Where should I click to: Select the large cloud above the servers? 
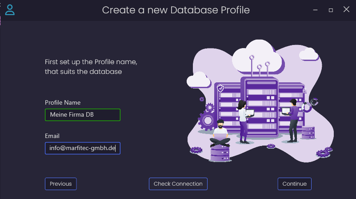click(x=258, y=57)
